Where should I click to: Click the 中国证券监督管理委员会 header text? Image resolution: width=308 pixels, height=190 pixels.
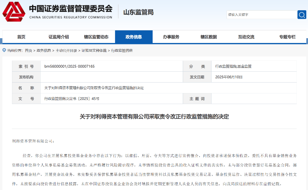(x=70, y=9)
